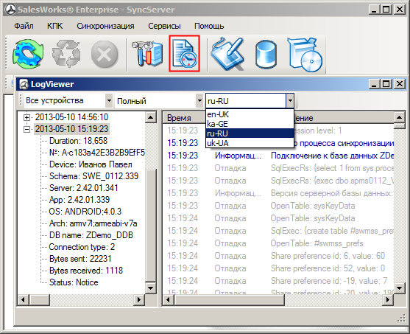The height and width of the screenshot is (334, 410).
Task: Select the Bytes sent: 22231 row
Action: [x=80, y=259]
